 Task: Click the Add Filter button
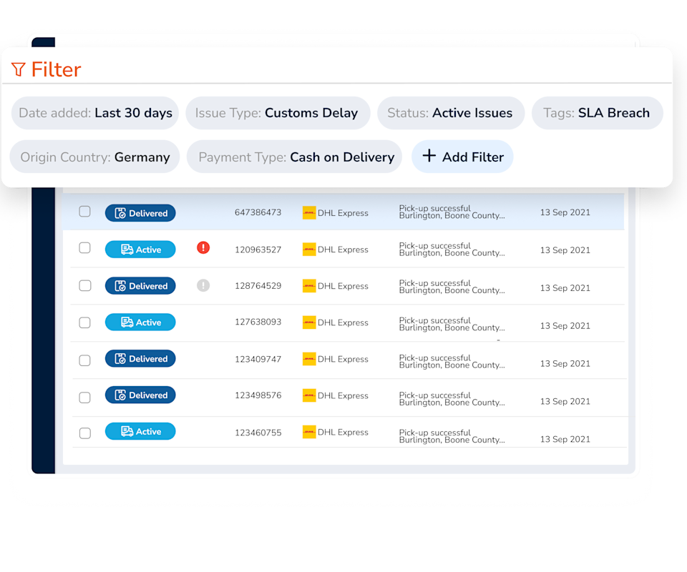pos(462,157)
